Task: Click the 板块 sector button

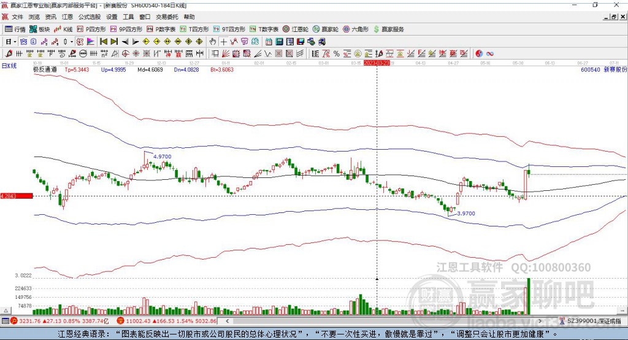Action: [40, 29]
